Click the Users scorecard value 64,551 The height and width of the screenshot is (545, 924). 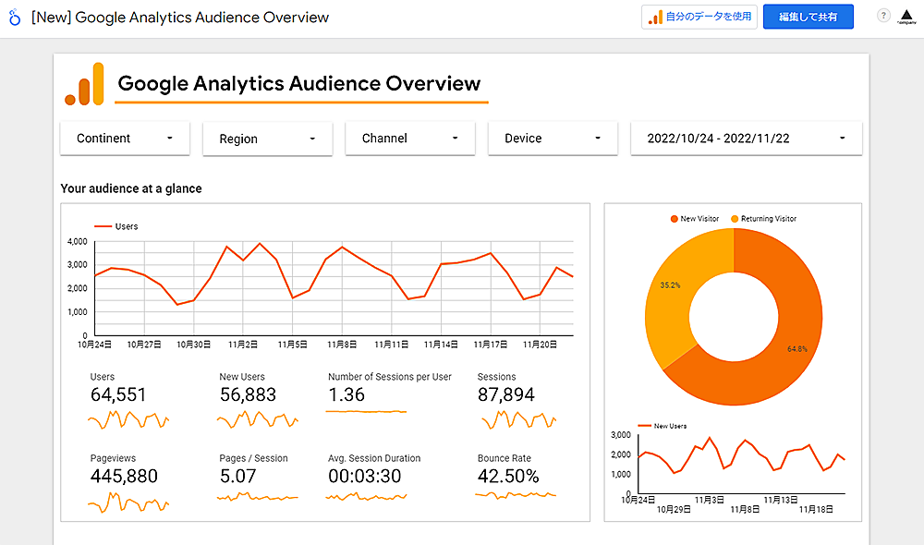(x=118, y=394)
